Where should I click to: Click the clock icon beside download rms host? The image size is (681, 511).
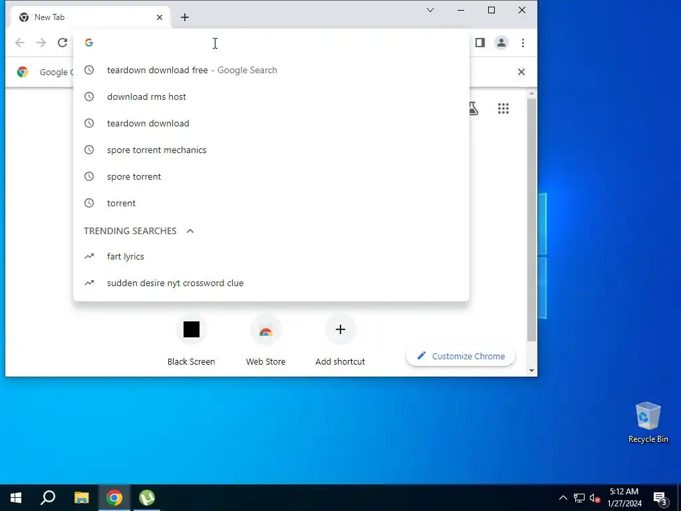click(x=89, y=96)
